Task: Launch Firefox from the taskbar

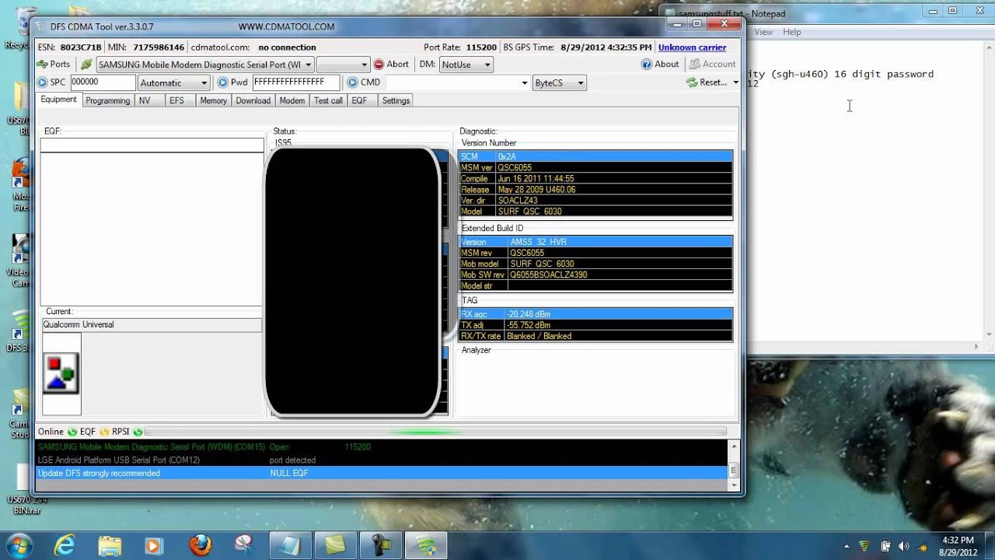Action: click(200, 544)
